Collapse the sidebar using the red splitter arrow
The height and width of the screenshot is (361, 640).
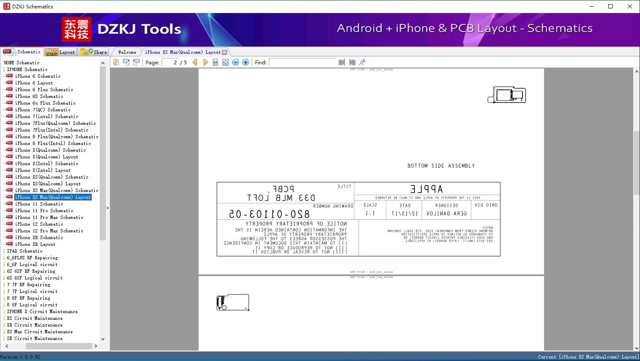108,208
